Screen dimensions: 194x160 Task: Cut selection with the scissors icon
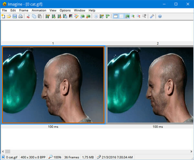pos(28,16)
